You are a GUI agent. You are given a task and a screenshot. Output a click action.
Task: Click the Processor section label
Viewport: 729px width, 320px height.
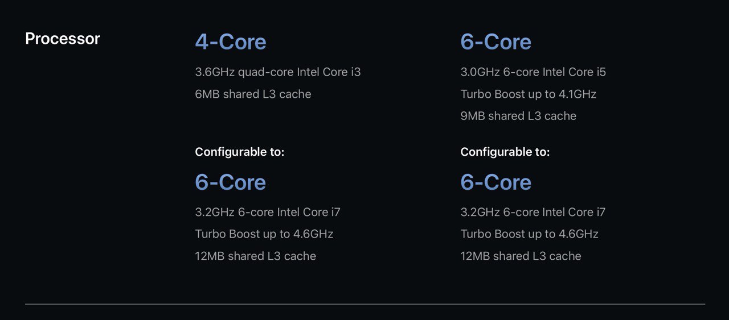63,39
